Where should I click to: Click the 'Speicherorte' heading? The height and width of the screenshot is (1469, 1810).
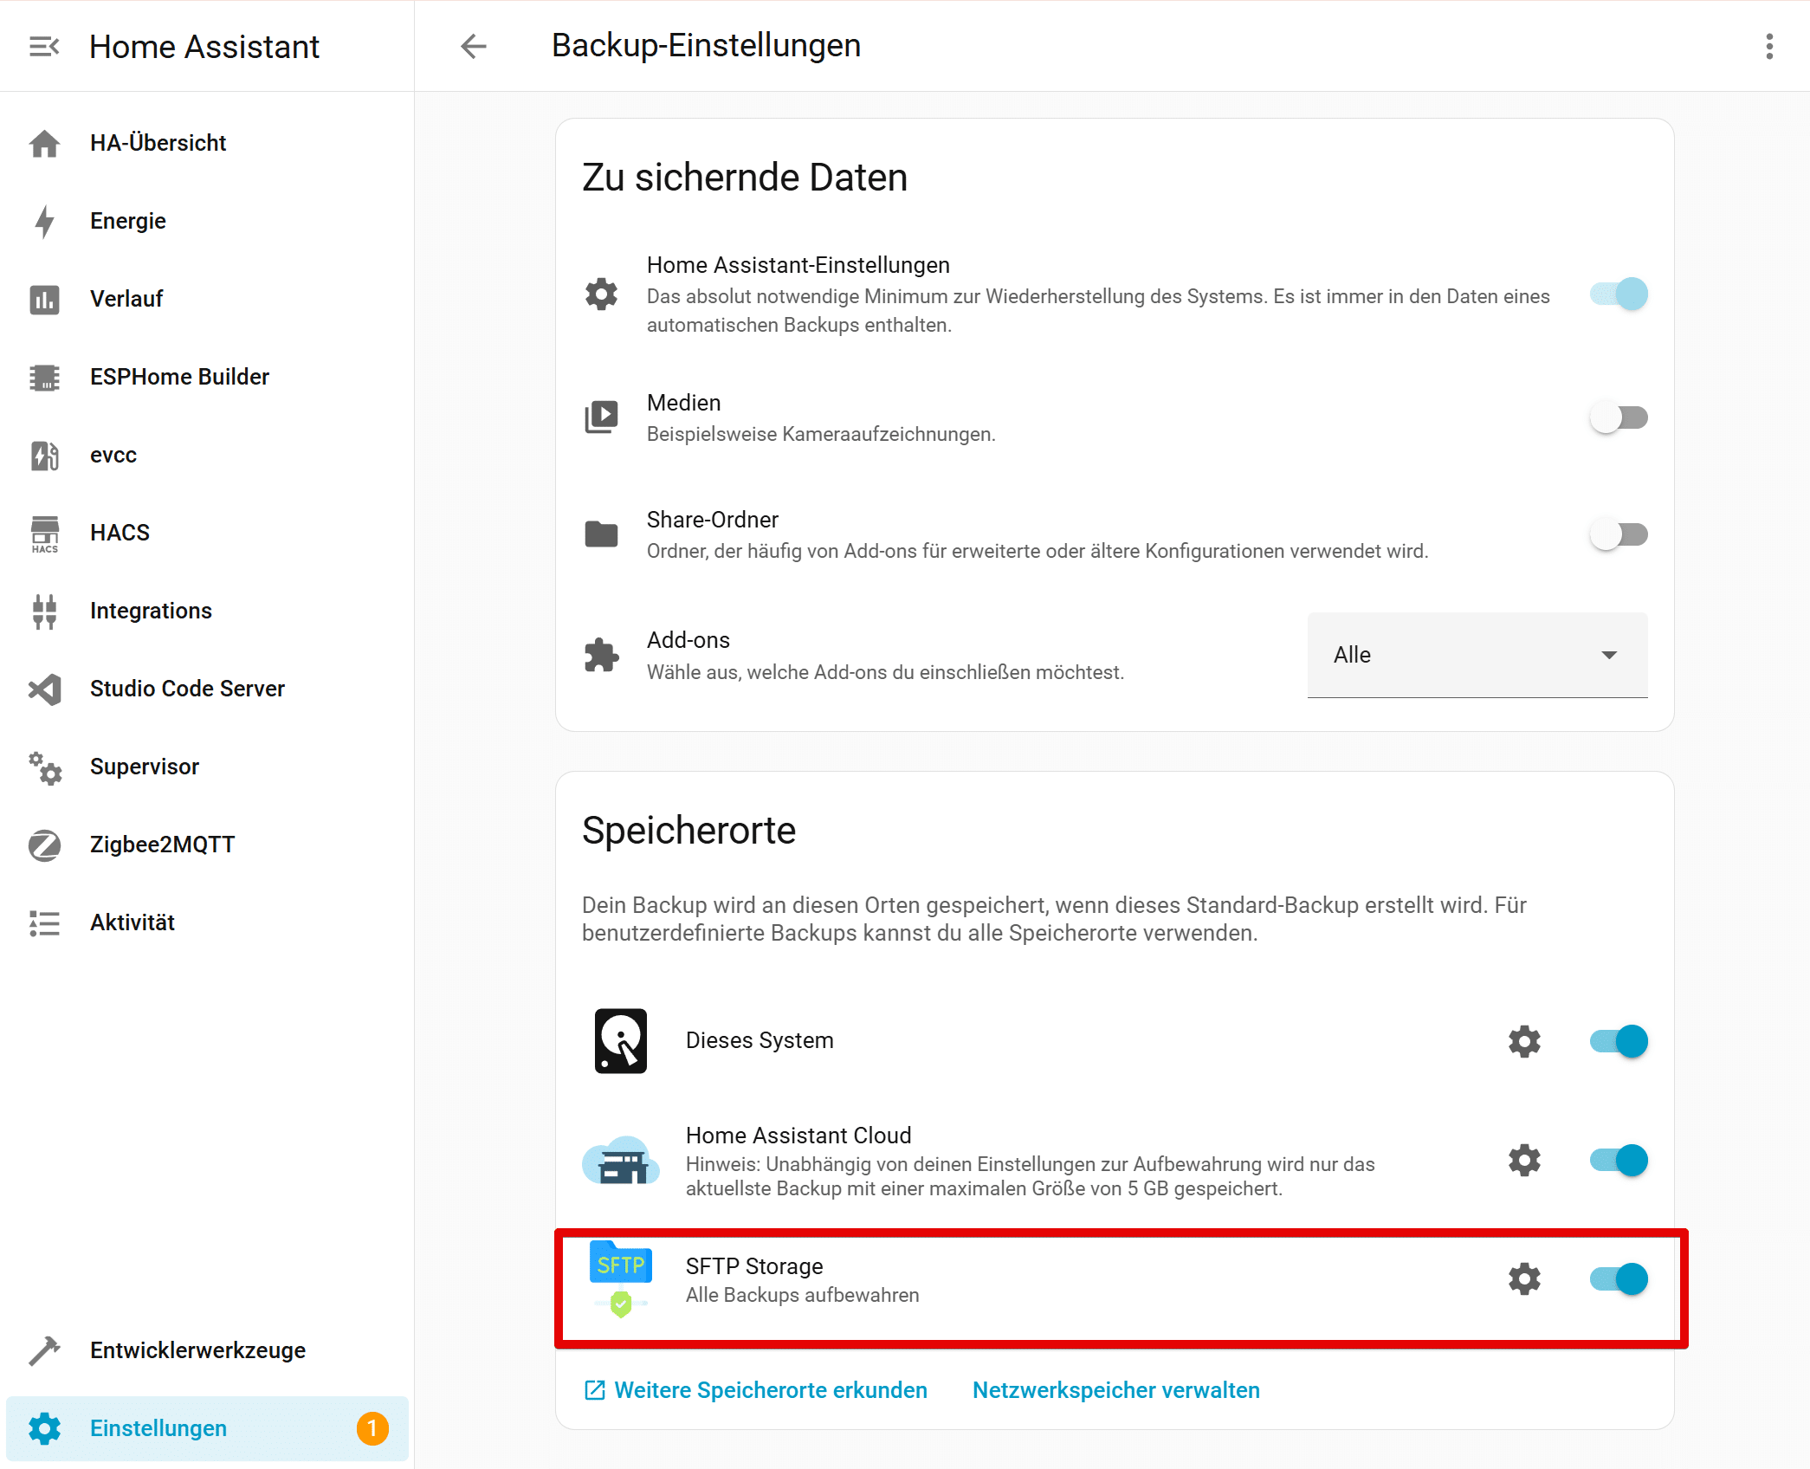[x=688, y=831]
